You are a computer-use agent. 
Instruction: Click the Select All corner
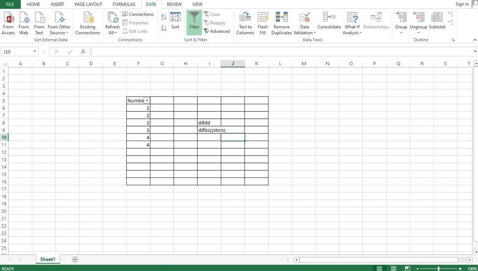(x=4, y=64)
